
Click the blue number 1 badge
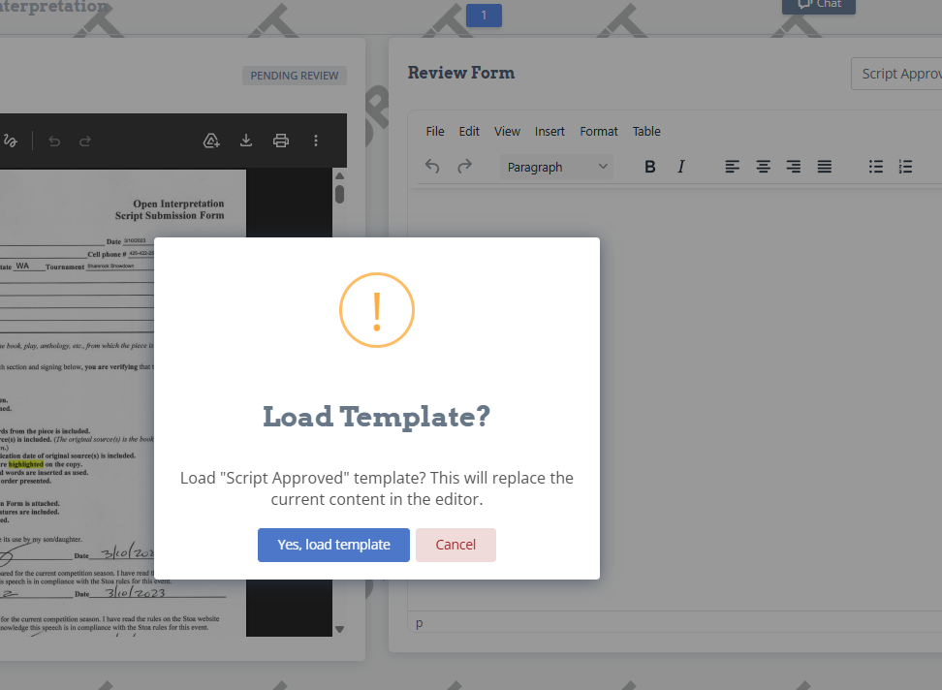484,15
